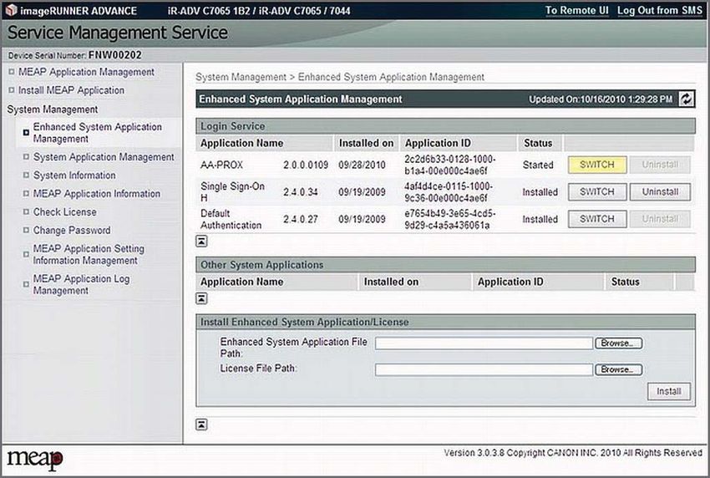Click the imageRUNNER ADVANCE cube logo icon

(11, 10)
